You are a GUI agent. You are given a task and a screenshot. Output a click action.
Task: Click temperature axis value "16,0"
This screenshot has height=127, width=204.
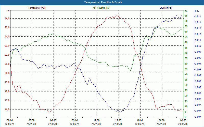click(x=7, y=109)
